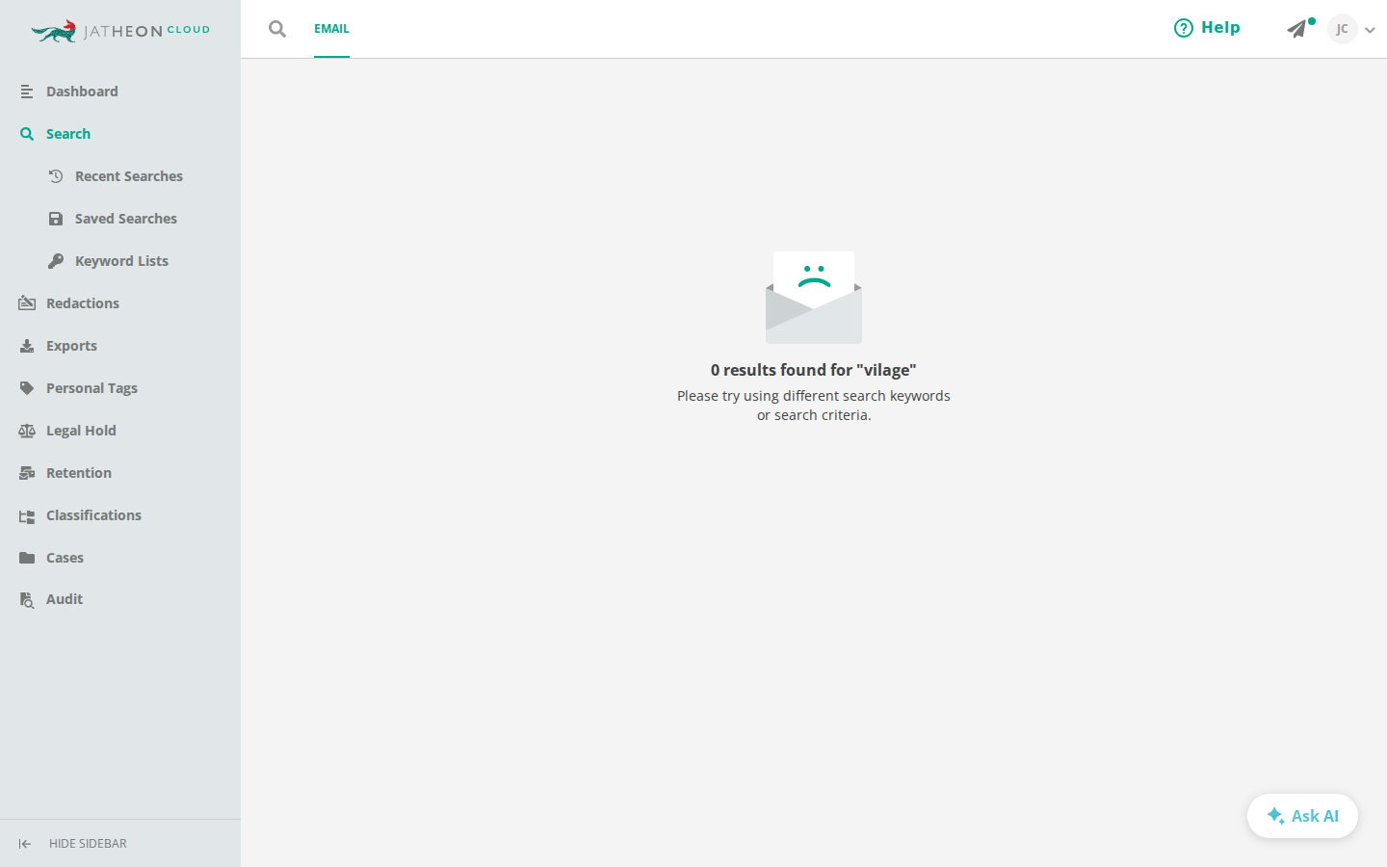Click the Keyword Lists key icon
The height and width of the screenshot is (867, 1387).
[x=56, y=261]
